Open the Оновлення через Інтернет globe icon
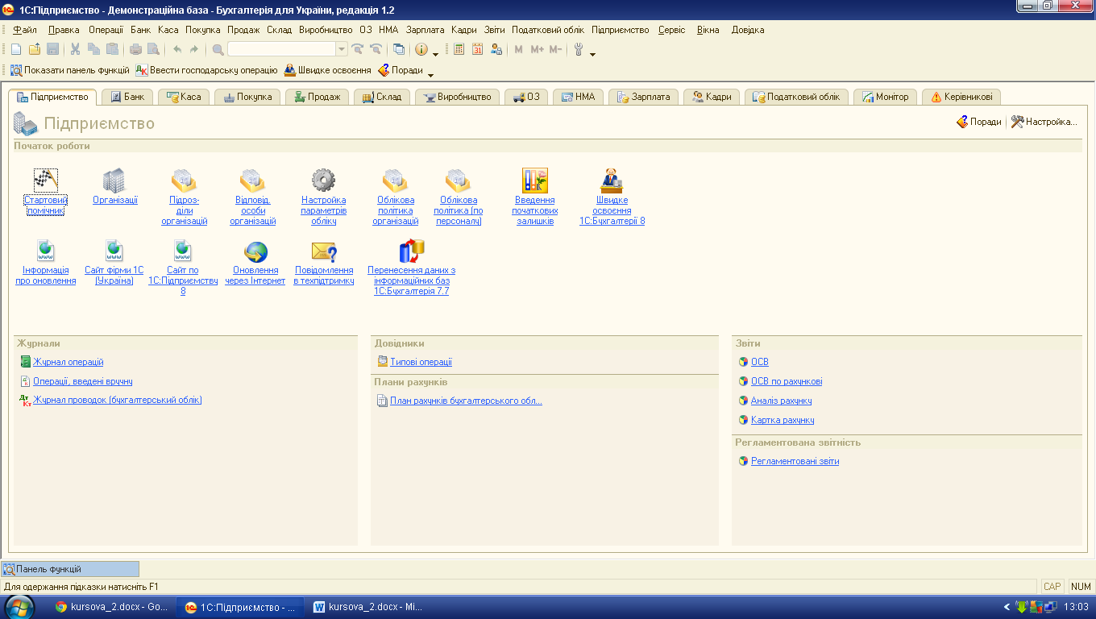The image size is (1096, 619). point(255,252)
